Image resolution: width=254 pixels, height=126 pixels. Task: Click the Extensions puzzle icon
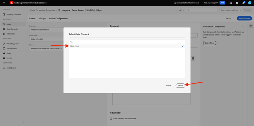point(4,34)
